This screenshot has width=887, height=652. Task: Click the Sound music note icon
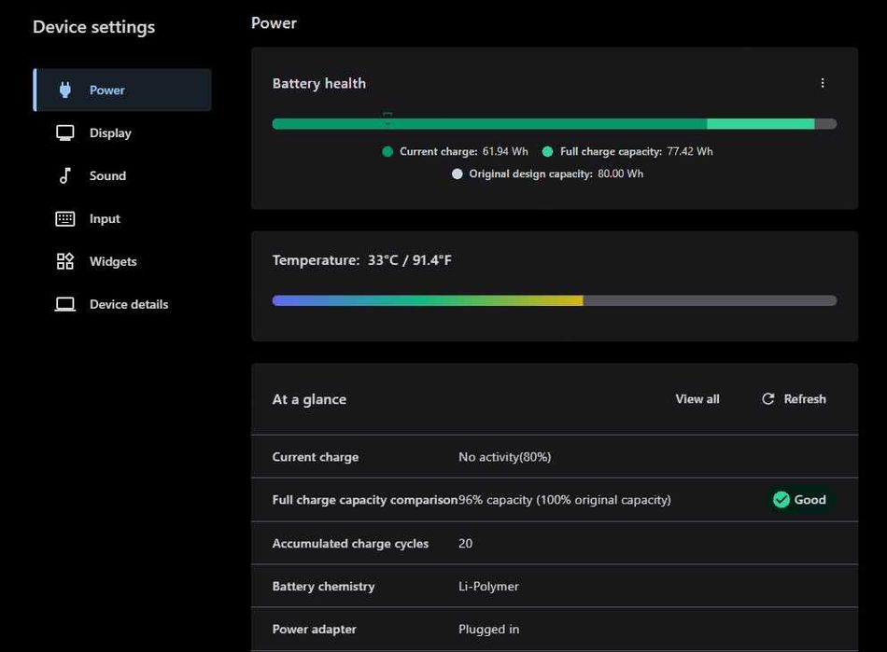click(65, 175)
